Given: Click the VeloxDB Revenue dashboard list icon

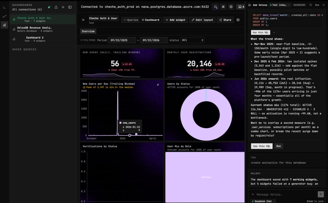Looking at the screenshot, I should [14, 29].
